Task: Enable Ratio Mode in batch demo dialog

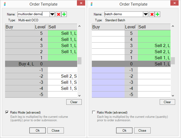Action: tap(94, 112)
